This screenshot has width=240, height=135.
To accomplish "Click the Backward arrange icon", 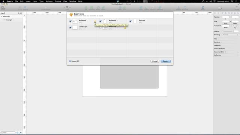I will coord(185,7).
